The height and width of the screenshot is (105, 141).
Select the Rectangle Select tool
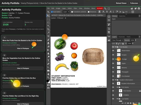pos(48,19)
